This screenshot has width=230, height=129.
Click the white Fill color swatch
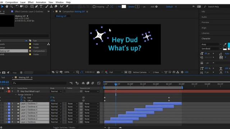[124, 6]
